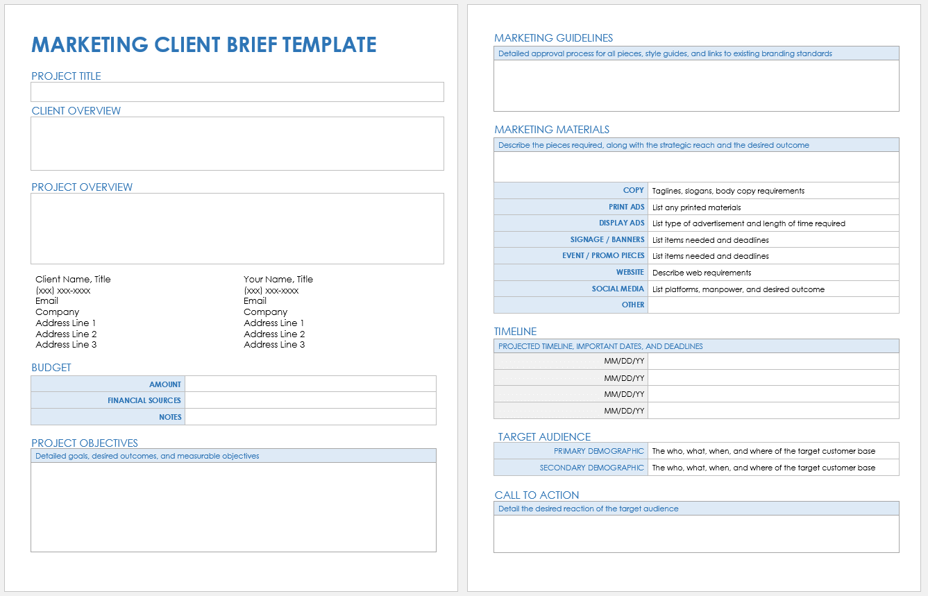Select the FINANCIAL SOURCES label cell
The height and width of the screenshot is (596, 928).
point(108,400)
